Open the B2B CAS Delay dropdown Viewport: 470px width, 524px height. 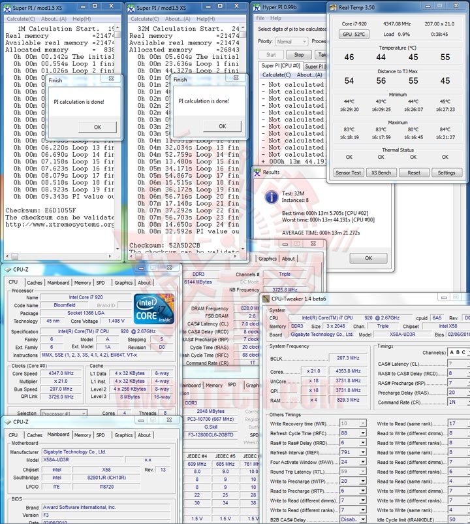362,519
